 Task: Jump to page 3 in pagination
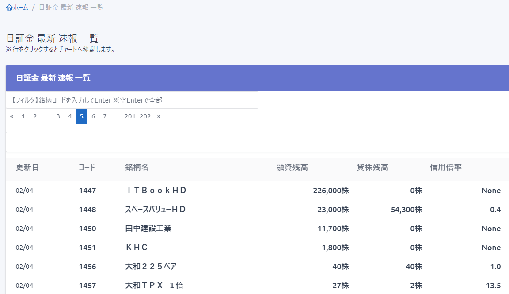[58, 117]
